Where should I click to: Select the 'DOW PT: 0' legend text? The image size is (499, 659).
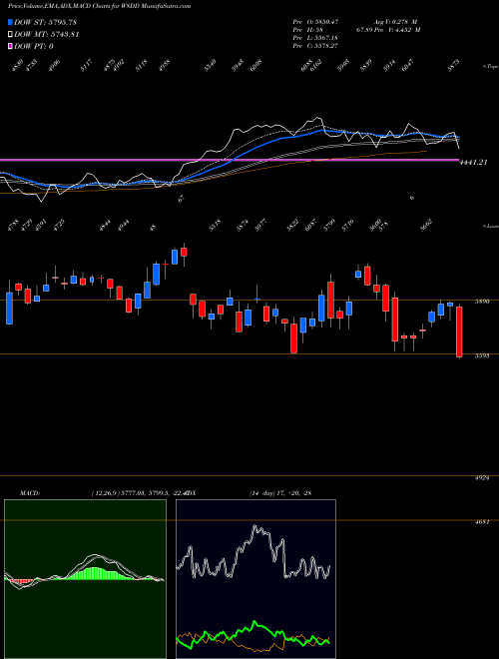tap(34, 46)
